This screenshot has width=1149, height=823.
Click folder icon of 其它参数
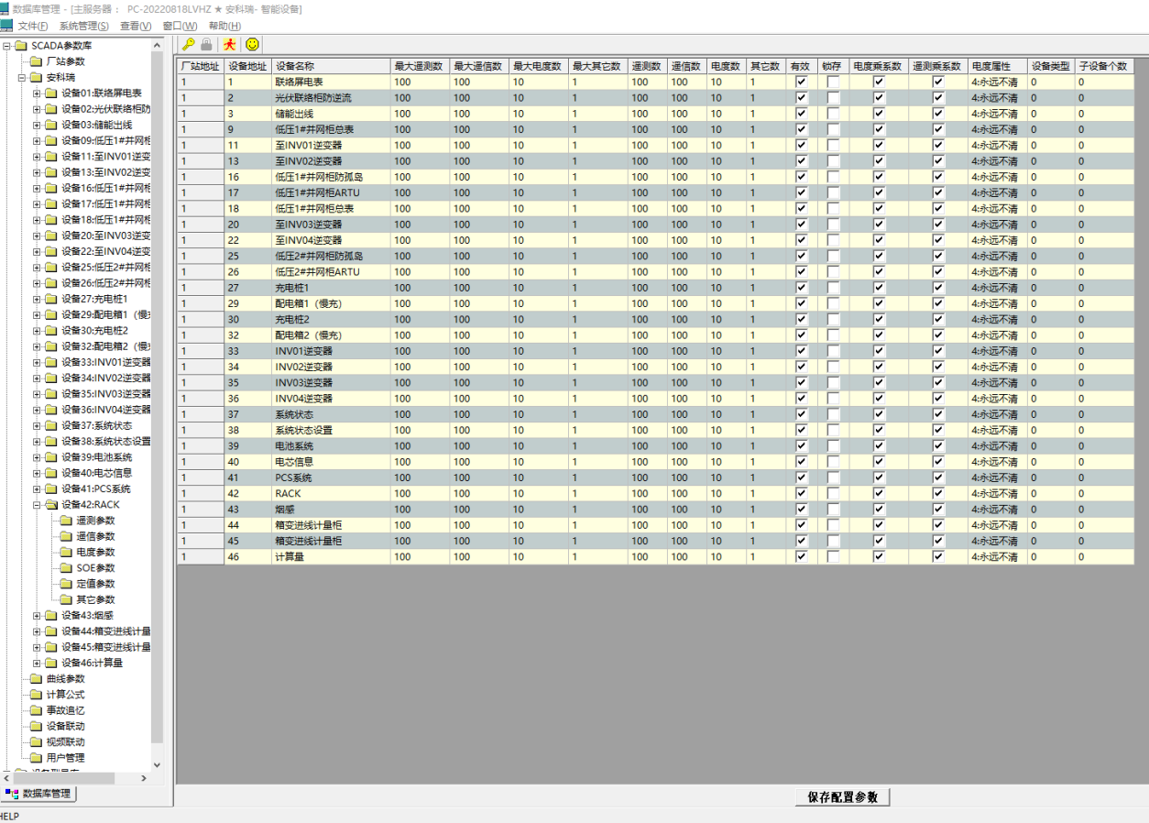[x=66, y=599]
